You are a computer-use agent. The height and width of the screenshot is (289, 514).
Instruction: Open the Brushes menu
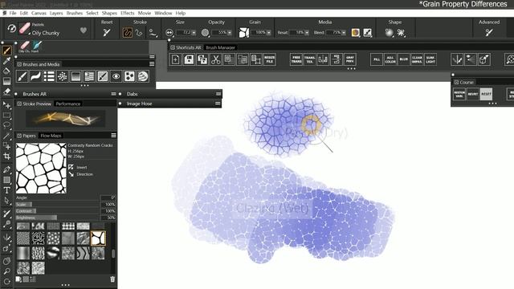[75, 13]
